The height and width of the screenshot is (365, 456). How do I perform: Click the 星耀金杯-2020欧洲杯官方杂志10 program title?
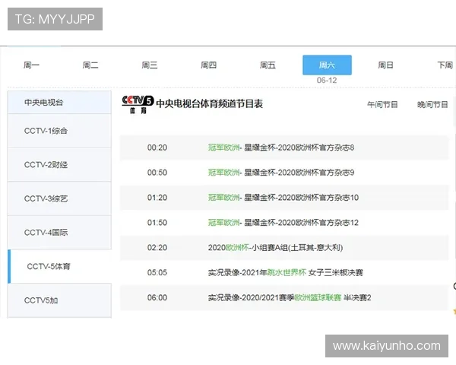(x=301, y=198)
